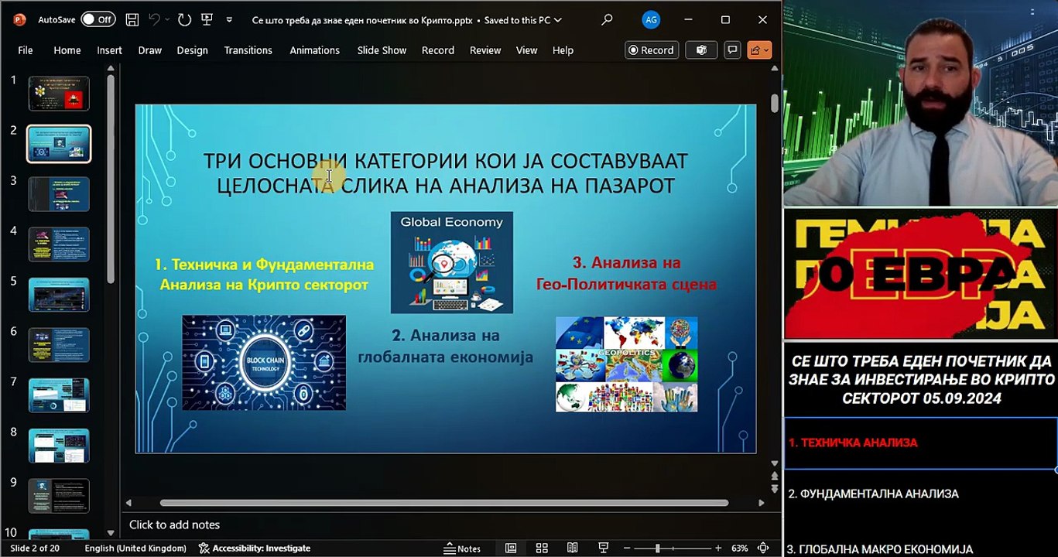The height and width of the screenshot is (557, 1058).
Task: Click 'Slide 2 of 20' status indicator
Action: click(x=35, y=548)
